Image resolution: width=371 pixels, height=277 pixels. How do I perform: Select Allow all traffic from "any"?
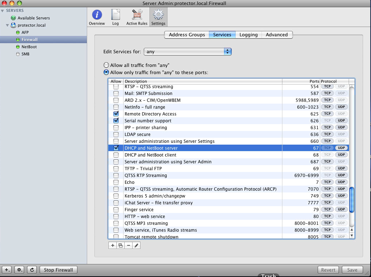pyautogui.click(x=106, y=65)
